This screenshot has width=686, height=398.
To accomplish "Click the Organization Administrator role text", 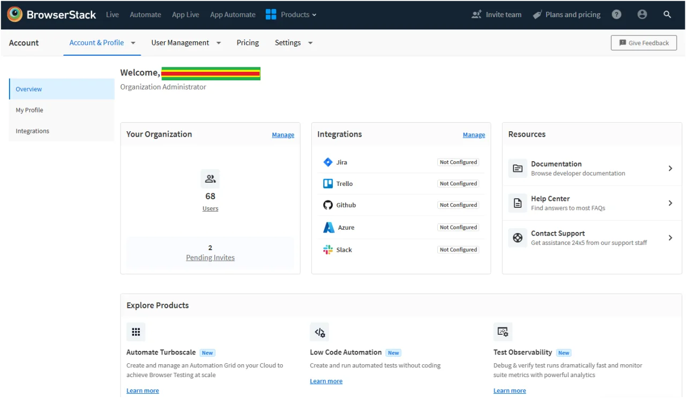I will click(x=163, y=87).
